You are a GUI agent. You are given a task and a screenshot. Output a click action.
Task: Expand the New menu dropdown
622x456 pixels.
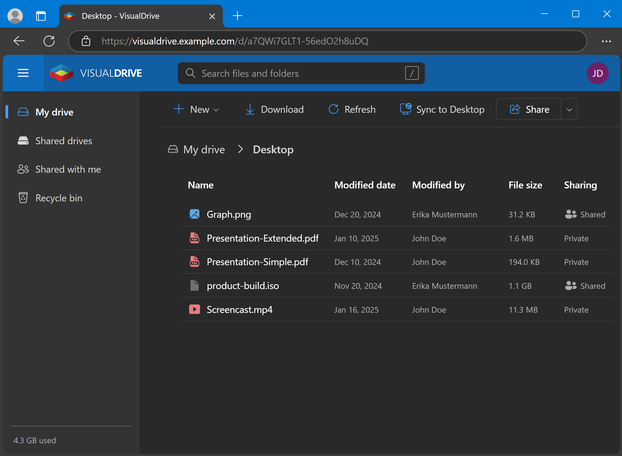pyautogui.click(x=216, y=110)
